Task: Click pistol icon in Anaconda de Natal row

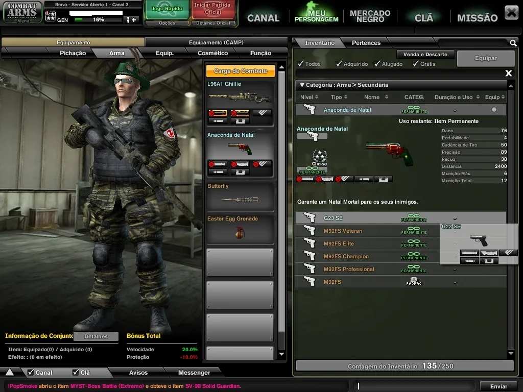Action: click(x=310, y=109)
